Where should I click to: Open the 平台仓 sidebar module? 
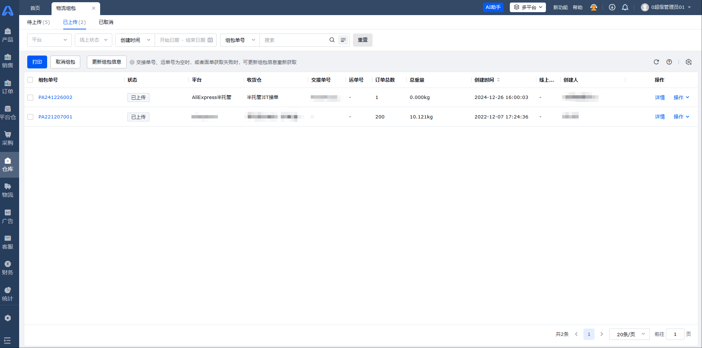click(8, 113)
